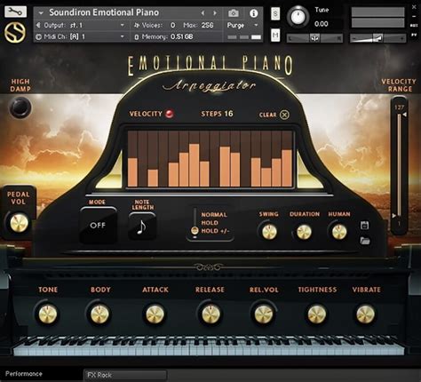Open the Midi Ch dropdown
This screenshot has height=382, width=421.
123,37
